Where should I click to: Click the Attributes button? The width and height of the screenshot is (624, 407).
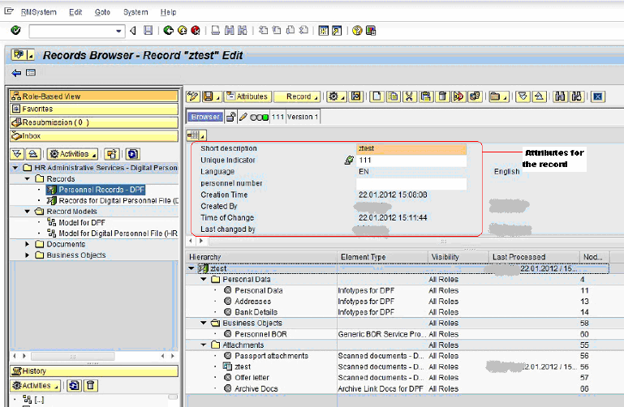click(247, 96)
